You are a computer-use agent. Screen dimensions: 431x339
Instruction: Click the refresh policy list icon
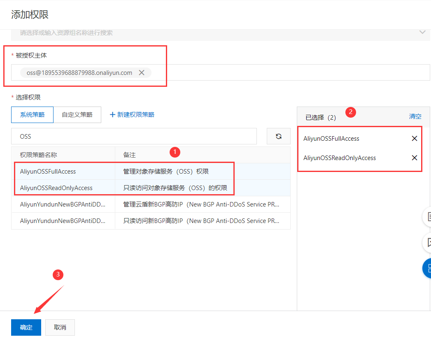278,136
